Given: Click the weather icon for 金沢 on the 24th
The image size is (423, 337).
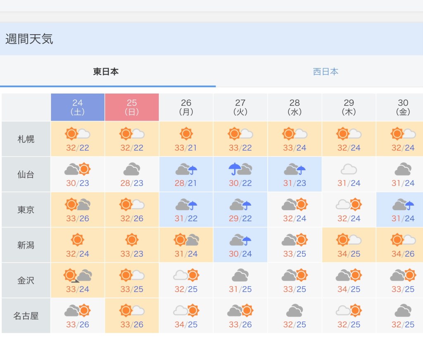Looking at the screenshot, I should pos(77,275).
